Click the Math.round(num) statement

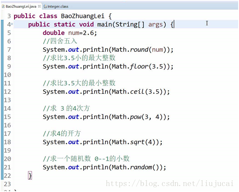[108, 50]
